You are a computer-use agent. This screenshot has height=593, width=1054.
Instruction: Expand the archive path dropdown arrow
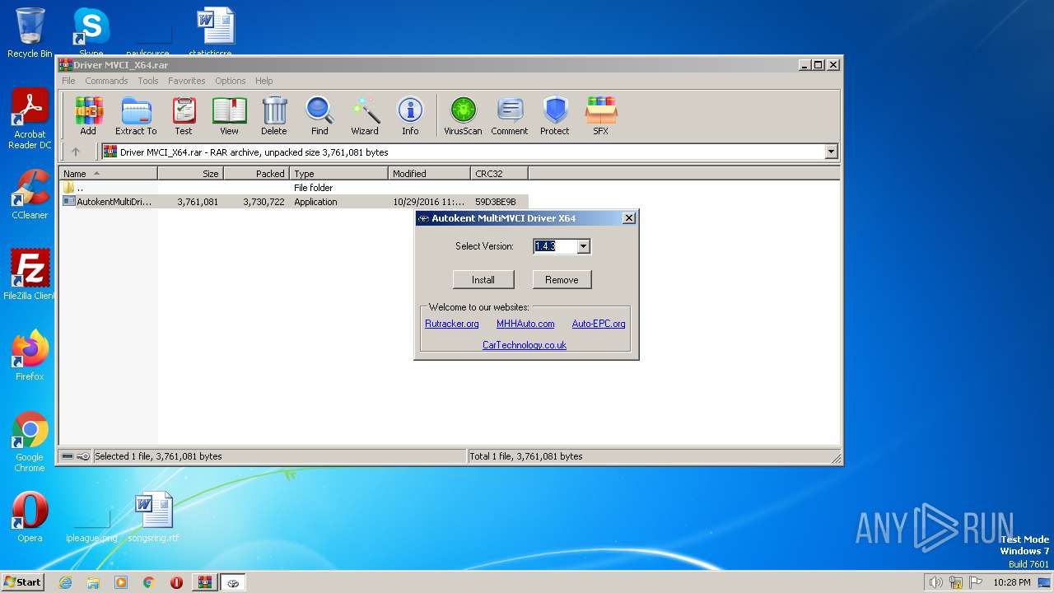[831, 152]
